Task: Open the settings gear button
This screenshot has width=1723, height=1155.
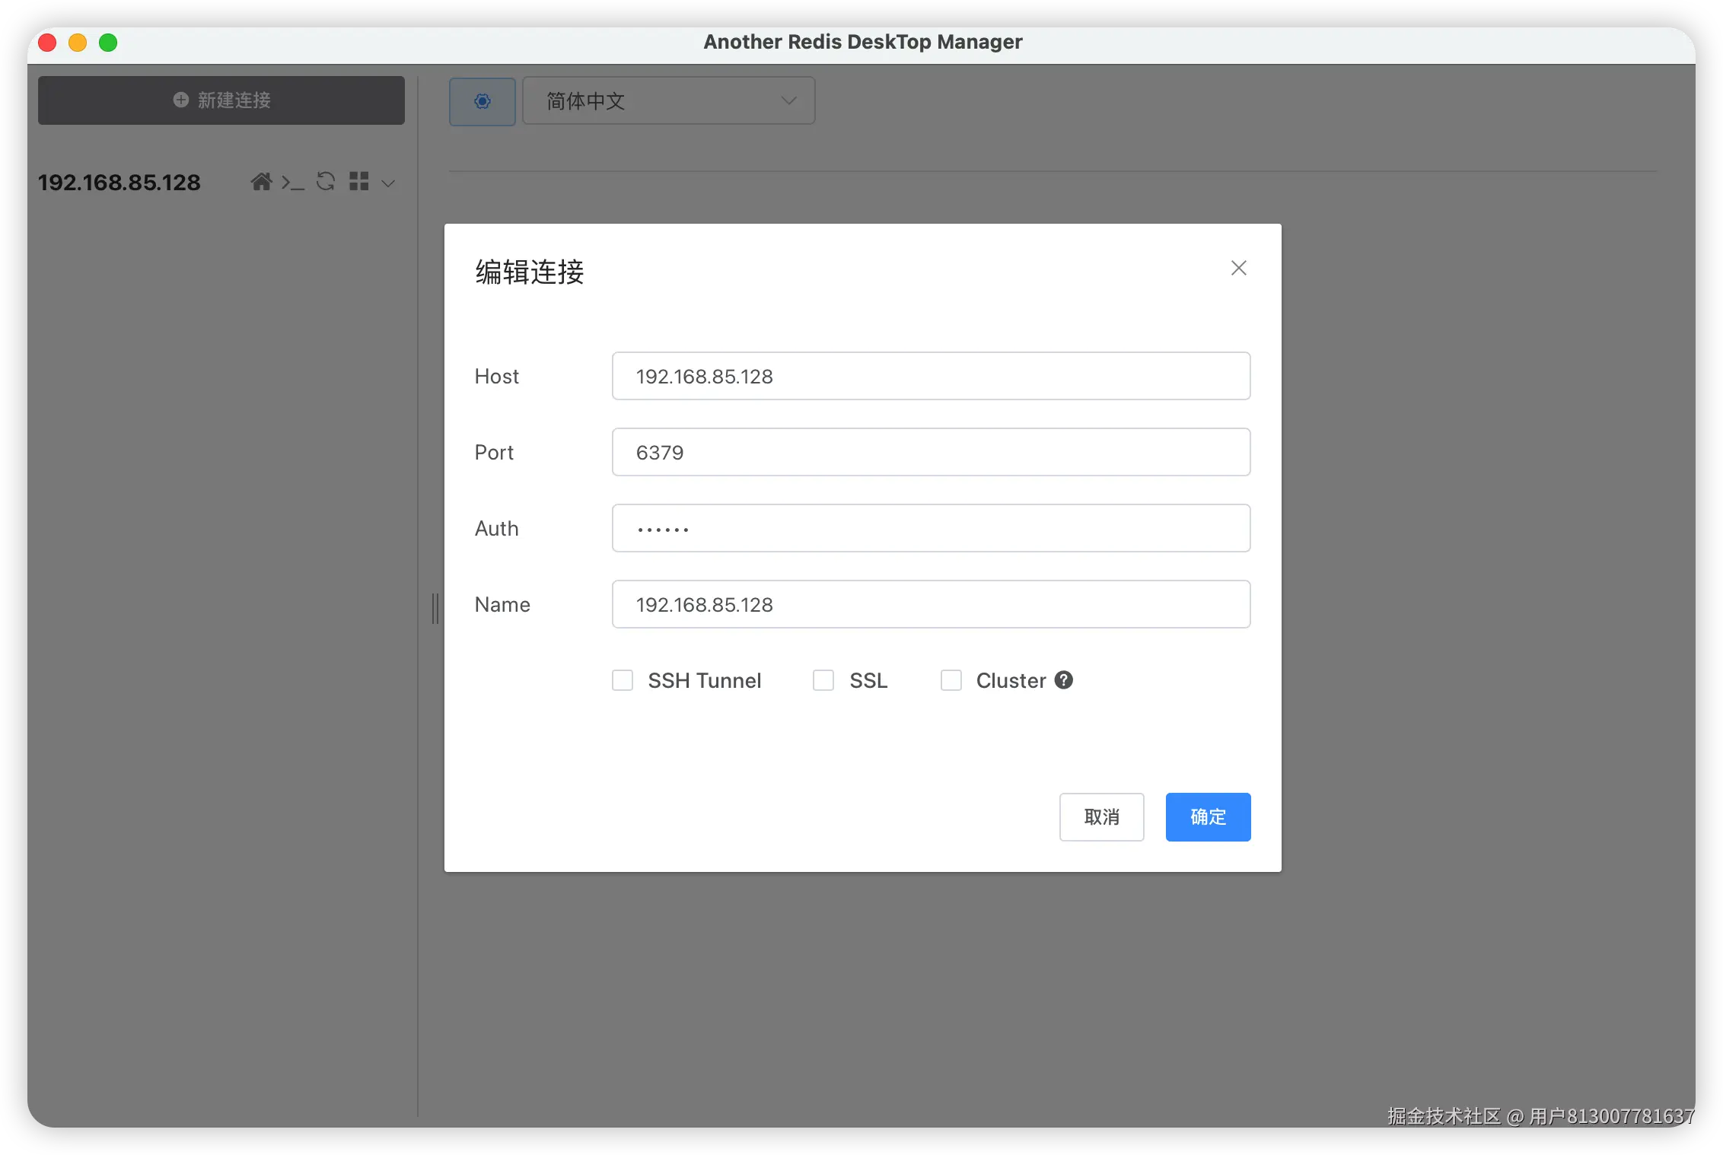Action: pyautogui.click(x=483, y=101)
